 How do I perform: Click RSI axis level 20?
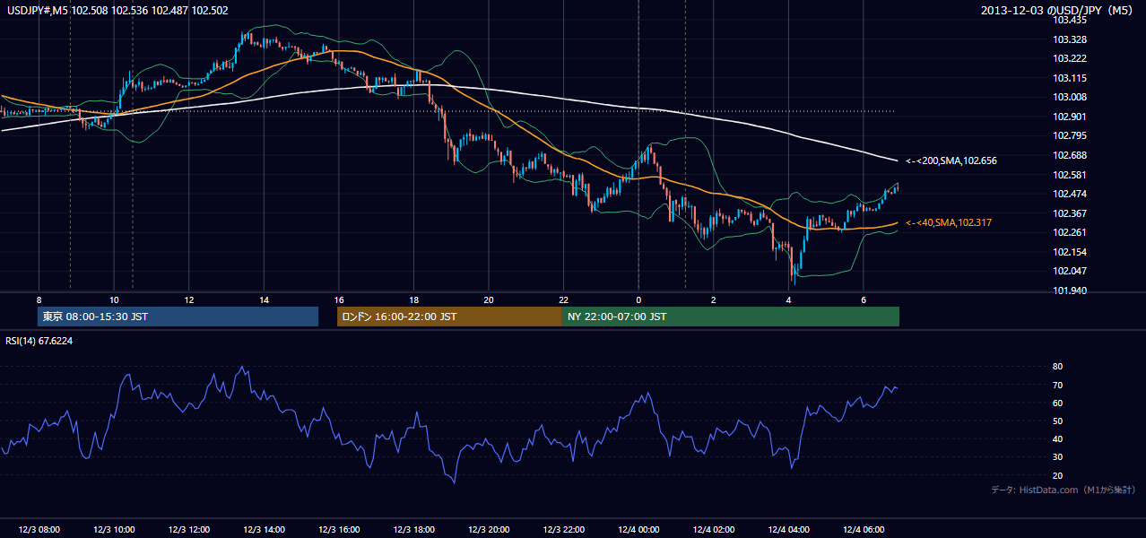coord(1057,475)
